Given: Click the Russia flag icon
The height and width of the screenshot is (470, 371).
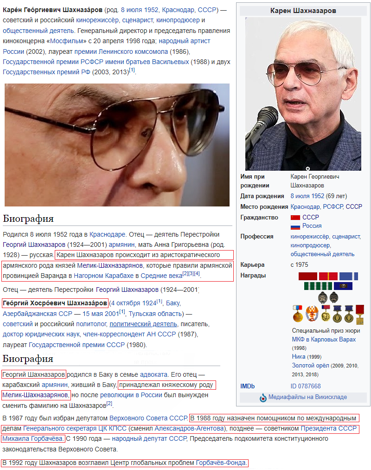Looking at the screenshot, I should [x=295, y=226].
